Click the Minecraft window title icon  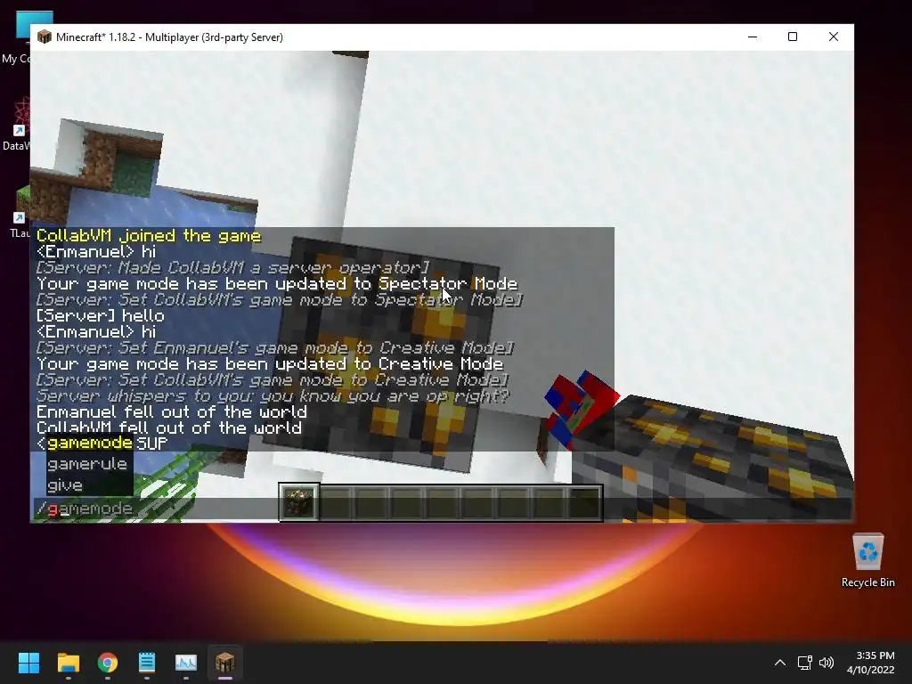[45, 37]
